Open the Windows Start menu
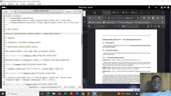Viewport: 171px width, 96px height. tap(3, 94)
